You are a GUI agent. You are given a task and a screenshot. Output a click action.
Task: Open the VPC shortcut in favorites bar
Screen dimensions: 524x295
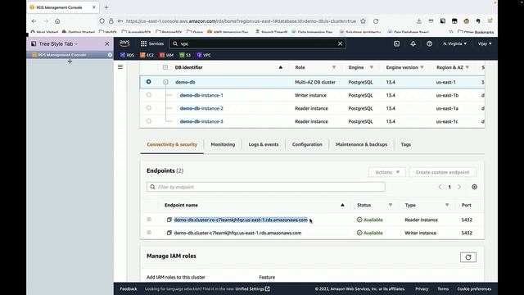(x=204, y=55)
